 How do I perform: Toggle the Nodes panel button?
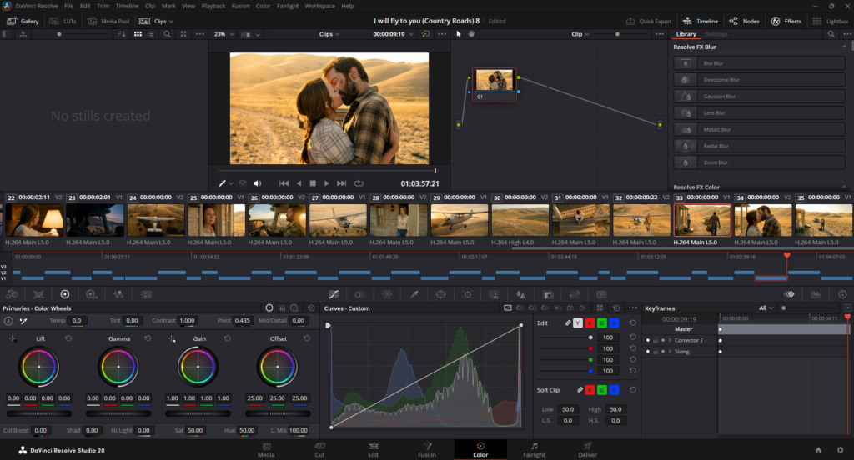(744, 21)
